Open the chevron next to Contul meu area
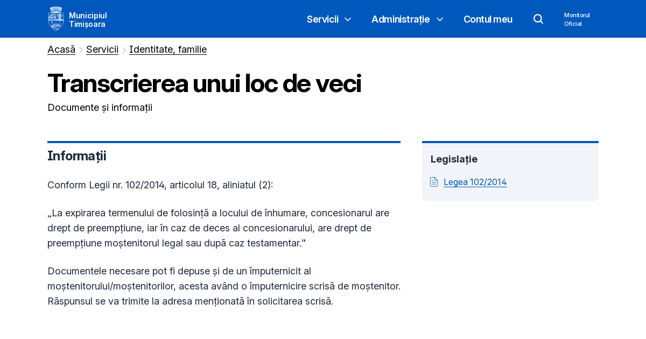 440,19
